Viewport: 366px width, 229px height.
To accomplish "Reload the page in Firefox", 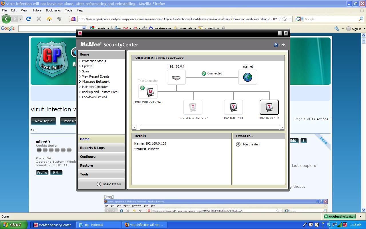I will click(28, 19).
